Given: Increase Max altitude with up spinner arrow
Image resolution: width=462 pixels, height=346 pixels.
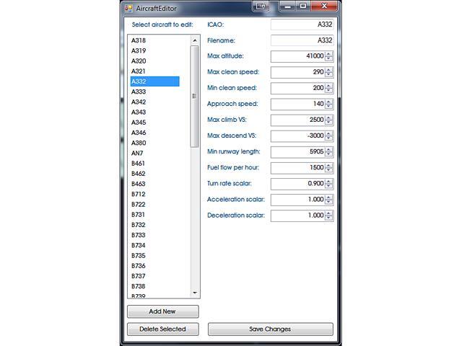Looking at the screenshot, I should point(329,53).
